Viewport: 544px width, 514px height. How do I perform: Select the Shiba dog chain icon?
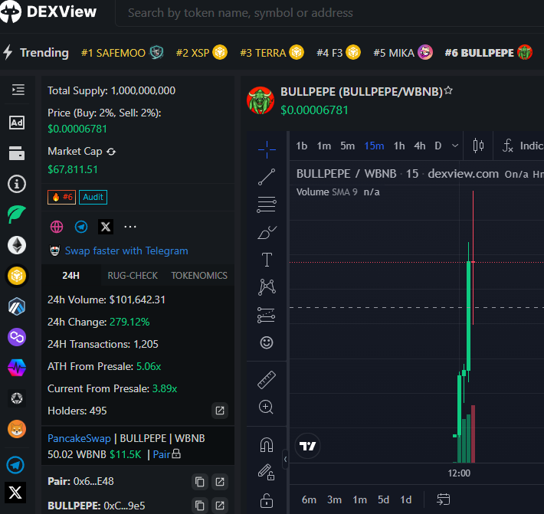17,429
